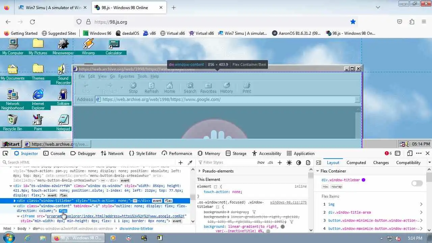Viewport: 432px width, 243px height.
Task: Bookmark page with the blue star icon
Action: click(x=353, y=22)
